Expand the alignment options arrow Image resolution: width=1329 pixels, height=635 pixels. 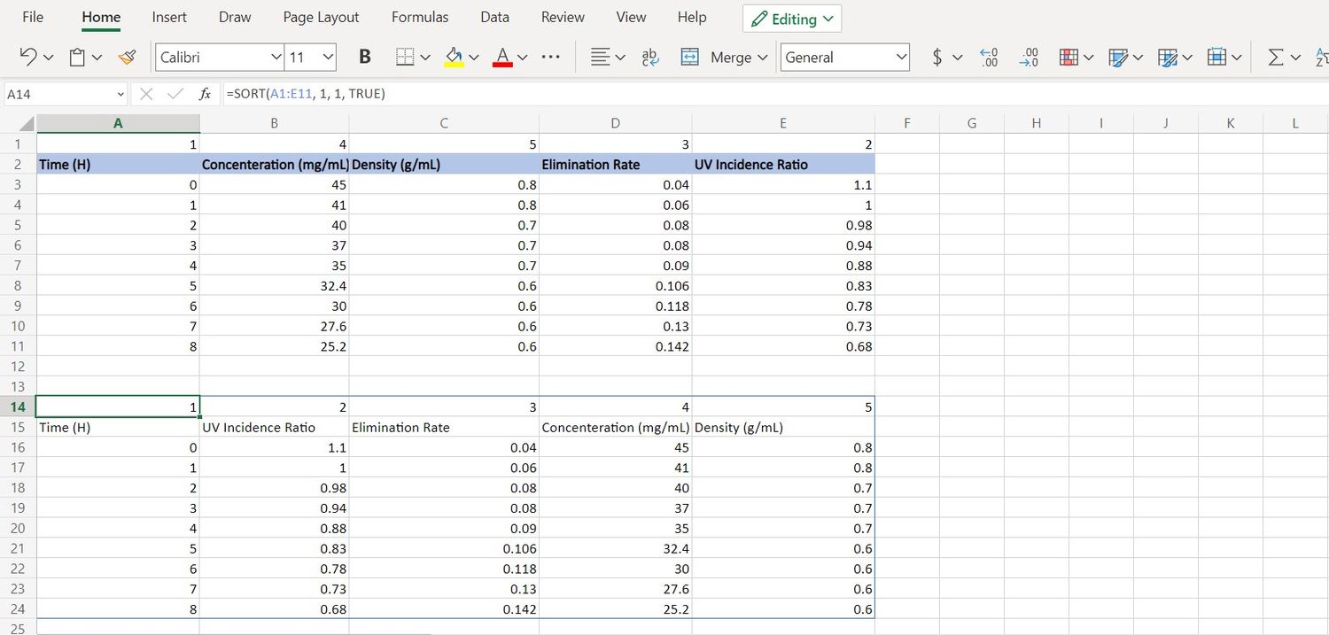(x=620, y=58)
